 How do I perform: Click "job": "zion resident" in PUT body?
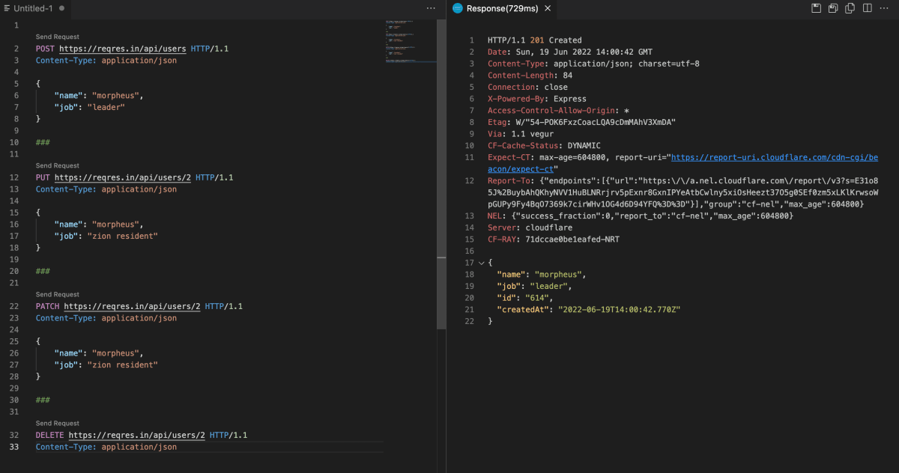click(x=106, y=236)
